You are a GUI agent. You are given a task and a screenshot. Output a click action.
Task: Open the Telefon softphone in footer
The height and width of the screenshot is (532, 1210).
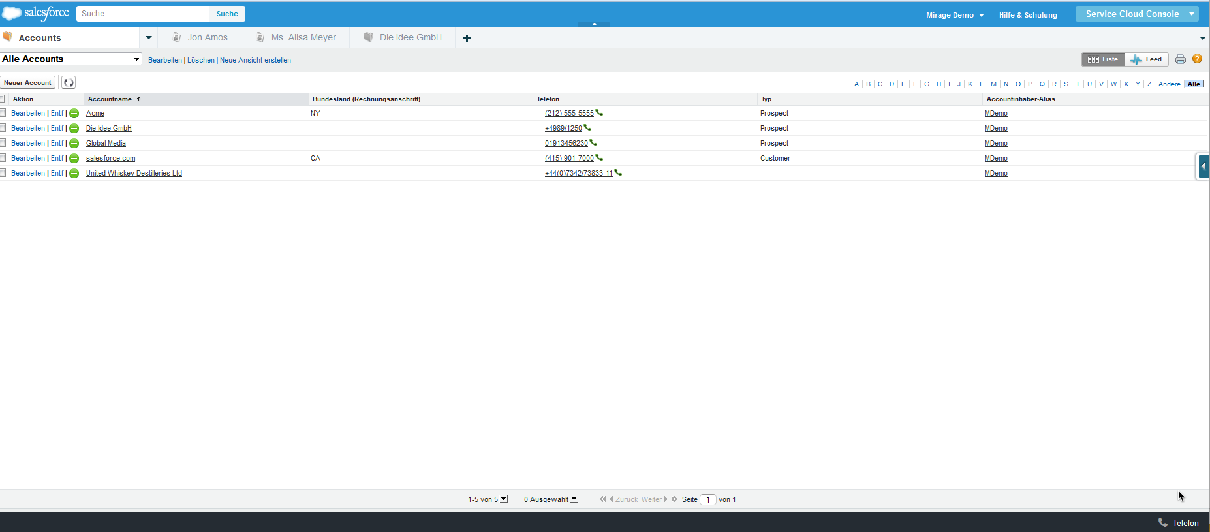tap(1178, 523)
